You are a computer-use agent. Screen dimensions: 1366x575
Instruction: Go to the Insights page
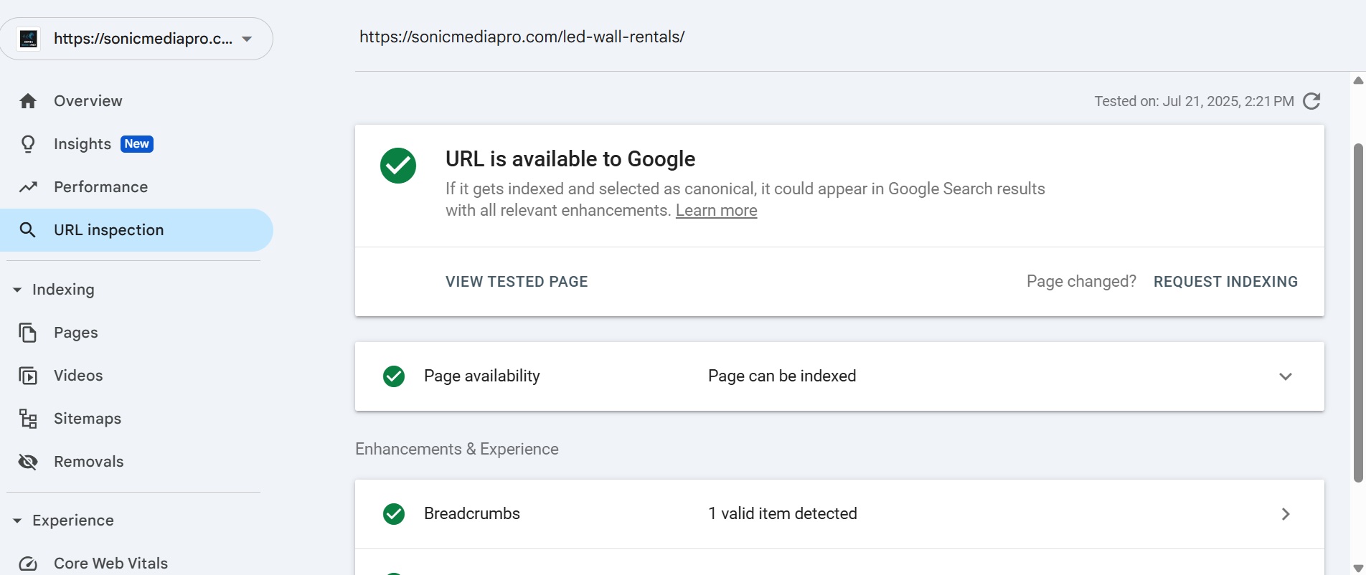pyautogui.click(x=136, y=144)
